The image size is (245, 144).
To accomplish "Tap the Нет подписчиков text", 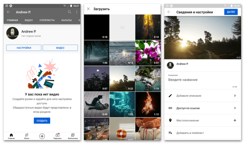I will 31,36.
